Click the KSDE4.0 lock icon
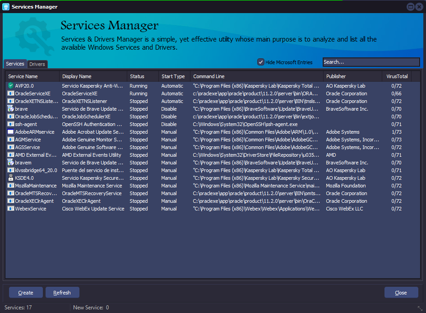The width and height of the screenshot is (426, 313). coord(10,178)
